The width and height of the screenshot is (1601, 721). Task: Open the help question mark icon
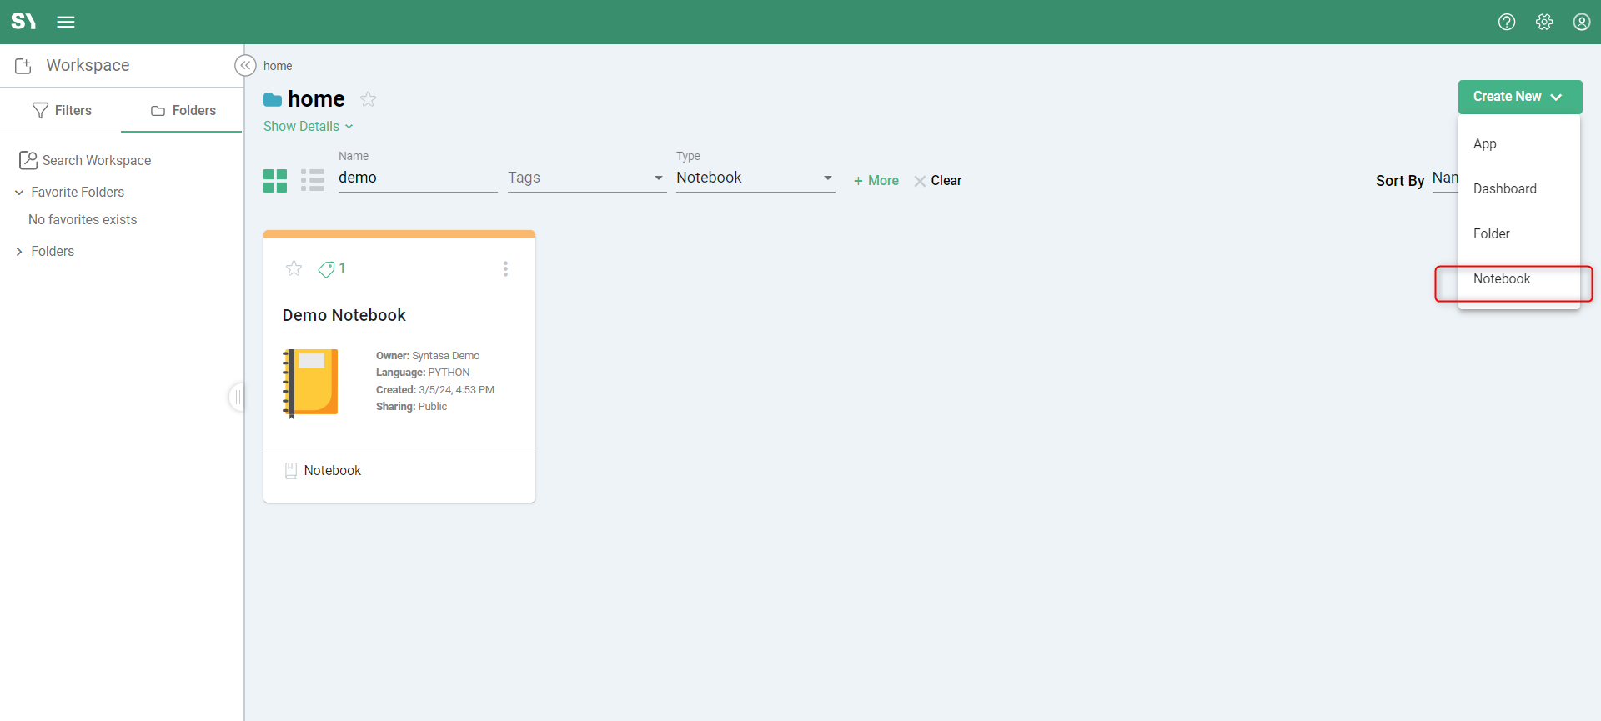click(1506, 23)
